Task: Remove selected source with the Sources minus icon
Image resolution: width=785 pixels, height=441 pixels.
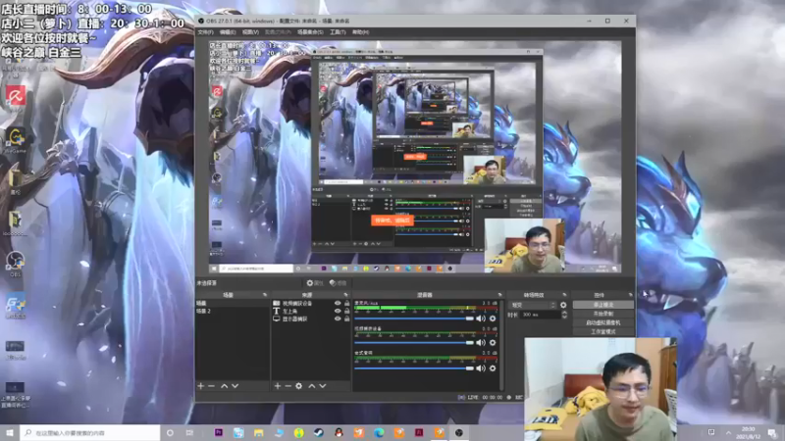Action: coord(288,386)
